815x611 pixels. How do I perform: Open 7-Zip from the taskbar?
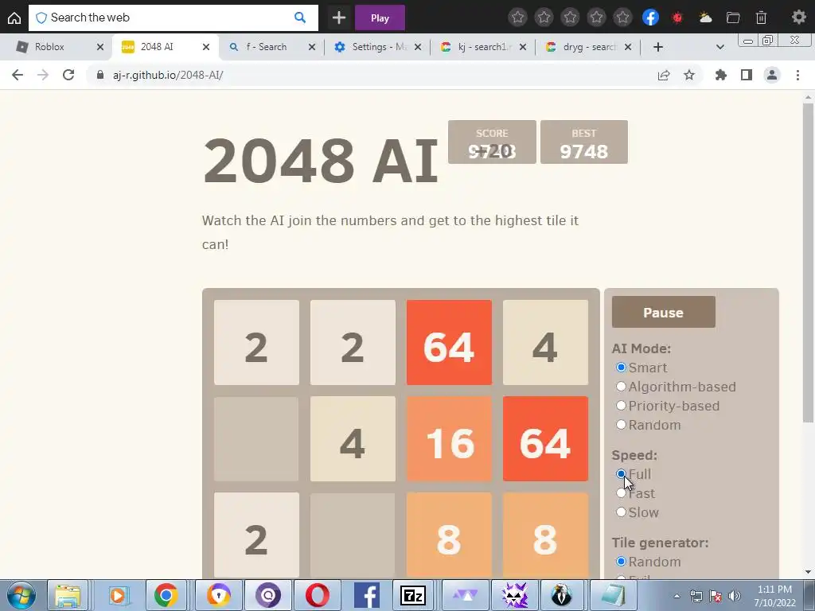click(x=413, y=595)
